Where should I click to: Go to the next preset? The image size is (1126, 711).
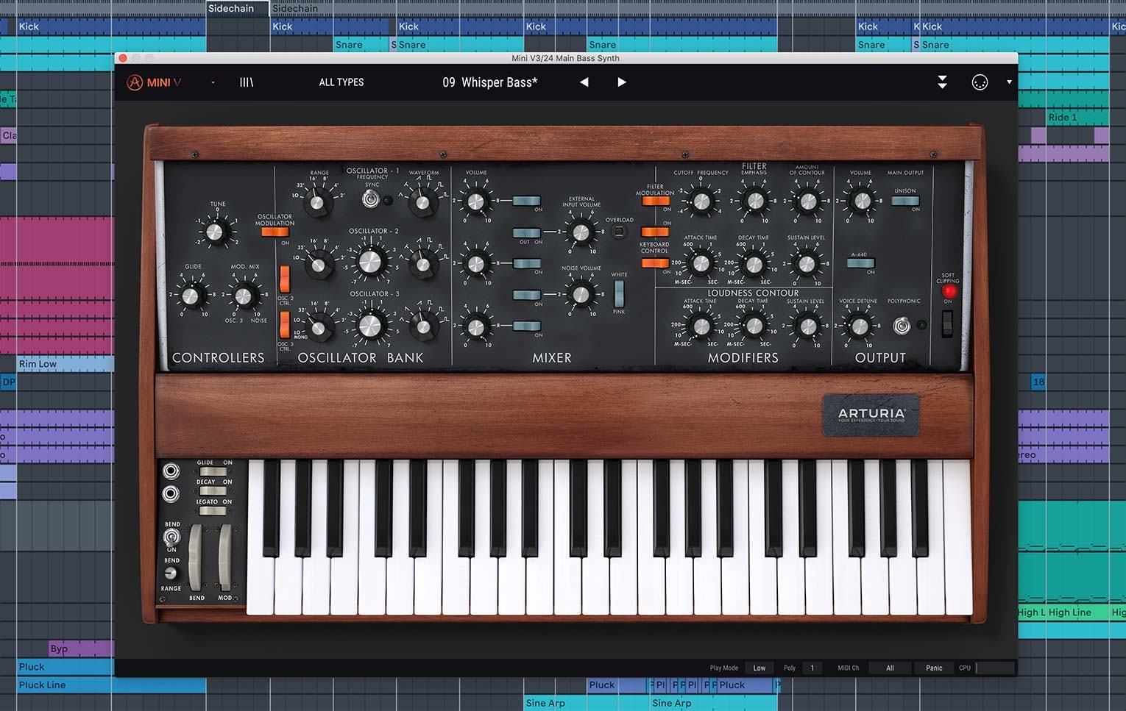click(x=622, y=82)
